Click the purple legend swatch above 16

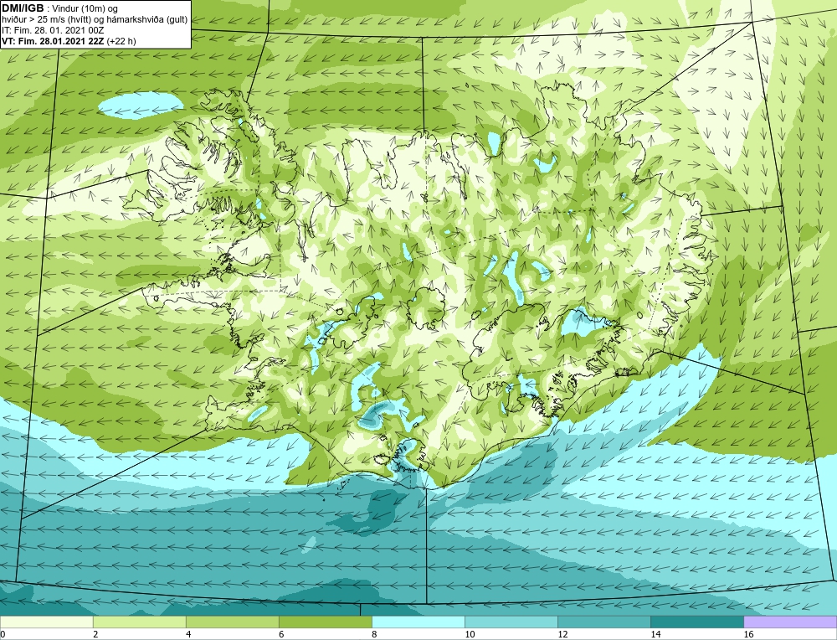point(790,622)
